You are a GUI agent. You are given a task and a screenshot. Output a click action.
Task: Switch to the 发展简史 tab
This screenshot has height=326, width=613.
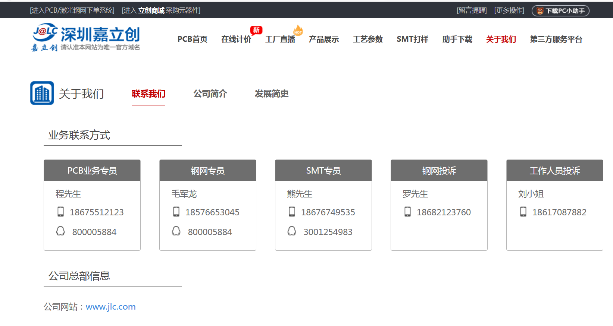pos(272,94)
